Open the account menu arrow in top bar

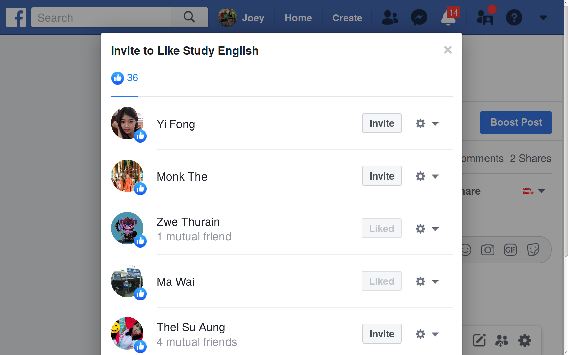point(543,17)
